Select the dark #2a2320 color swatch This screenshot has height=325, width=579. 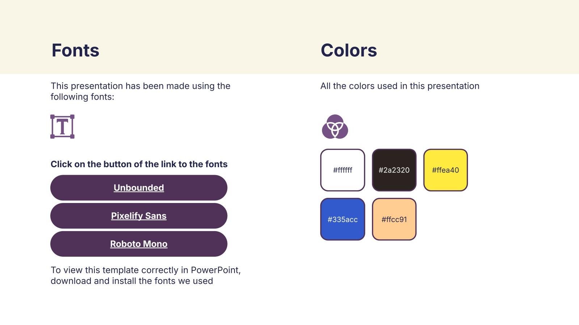(394, 170)
